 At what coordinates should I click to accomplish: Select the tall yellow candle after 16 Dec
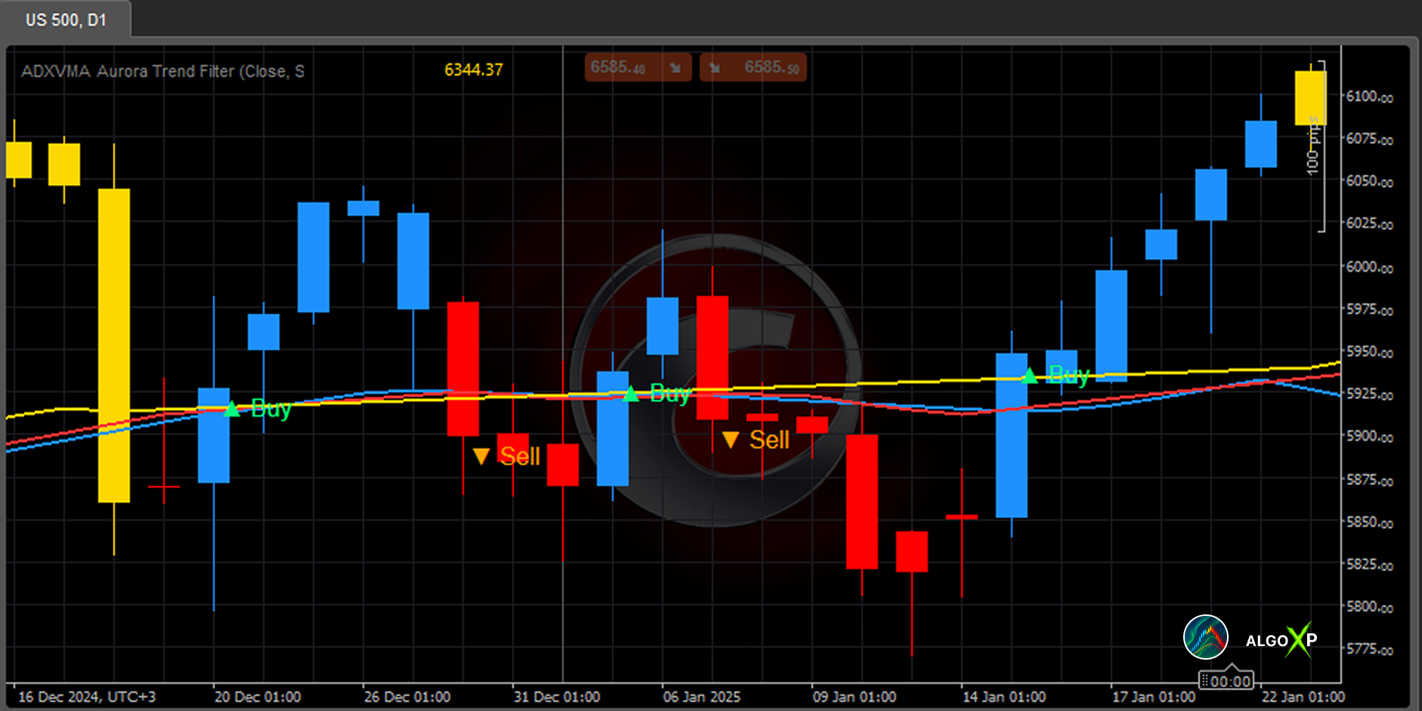tap(114, 345)
